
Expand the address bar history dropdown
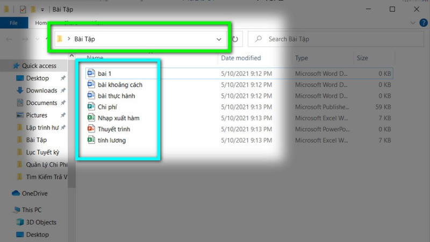click(x=219, y=39)
